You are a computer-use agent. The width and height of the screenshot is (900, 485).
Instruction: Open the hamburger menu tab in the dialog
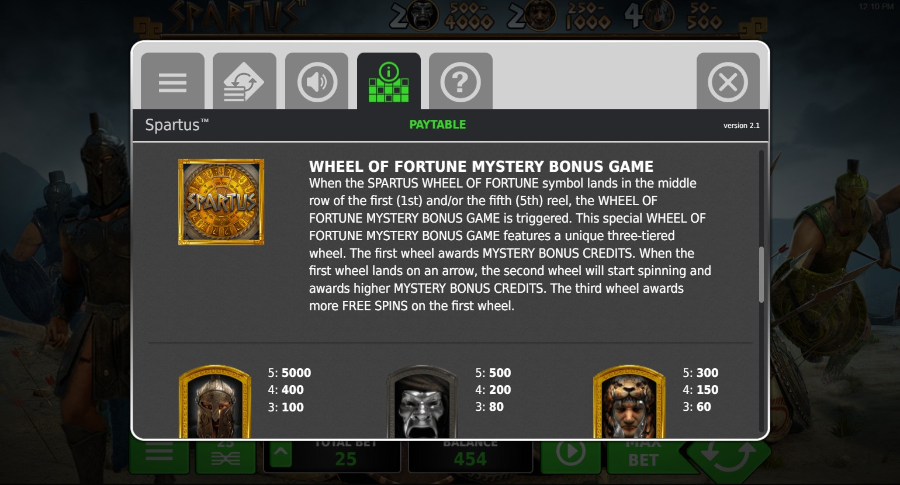point(172,81)
